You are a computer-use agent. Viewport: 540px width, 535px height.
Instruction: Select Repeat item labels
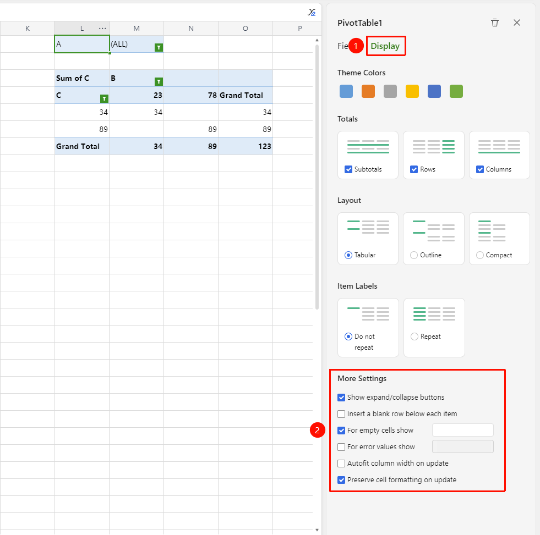[x=414, y=337]
